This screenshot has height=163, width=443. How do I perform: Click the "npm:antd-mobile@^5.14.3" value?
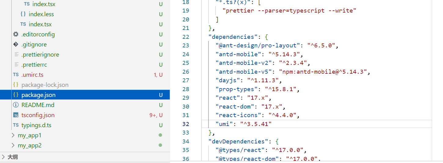[323, 72]
